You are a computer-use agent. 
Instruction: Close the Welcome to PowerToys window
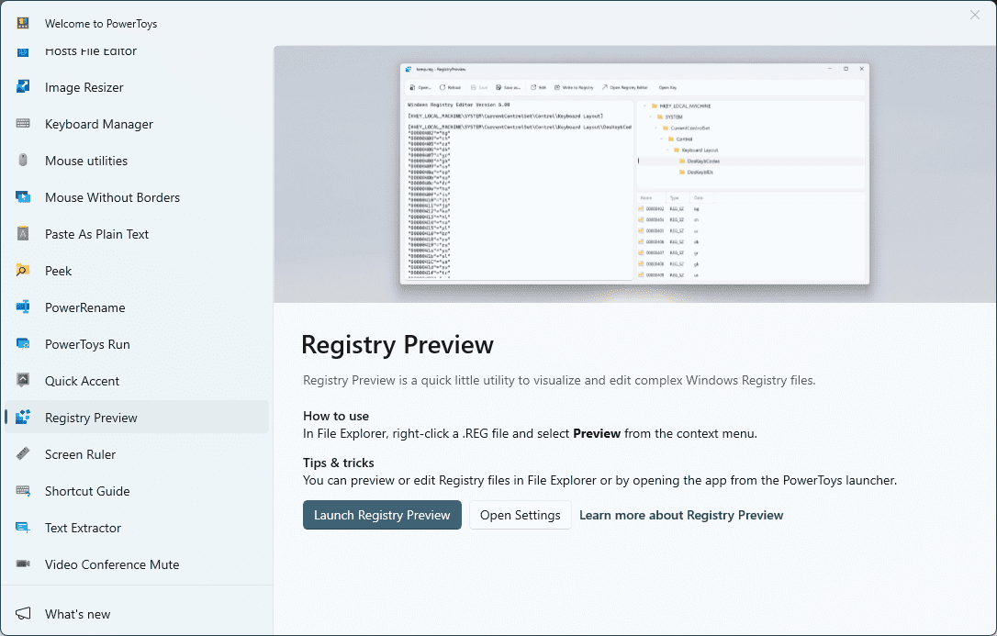click(975, 15)
